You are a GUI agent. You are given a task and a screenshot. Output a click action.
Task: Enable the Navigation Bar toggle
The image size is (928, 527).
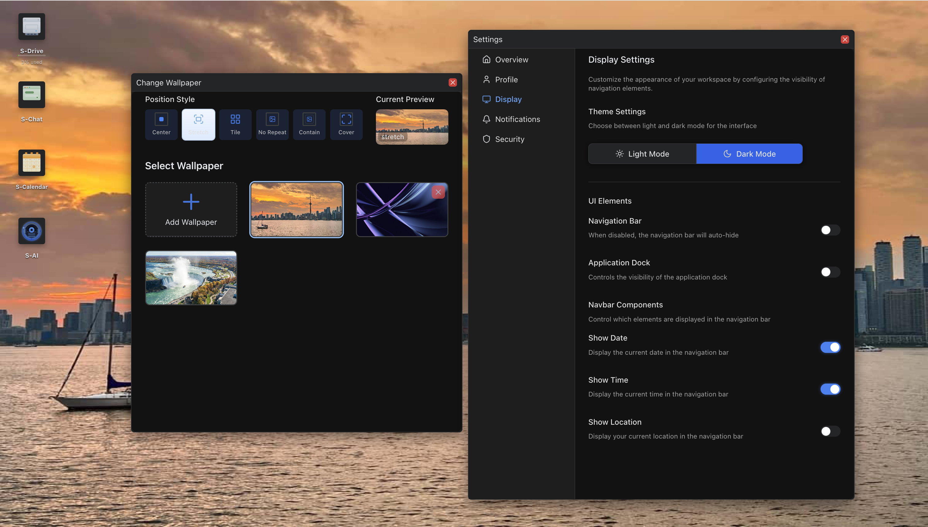click(829, 230)
